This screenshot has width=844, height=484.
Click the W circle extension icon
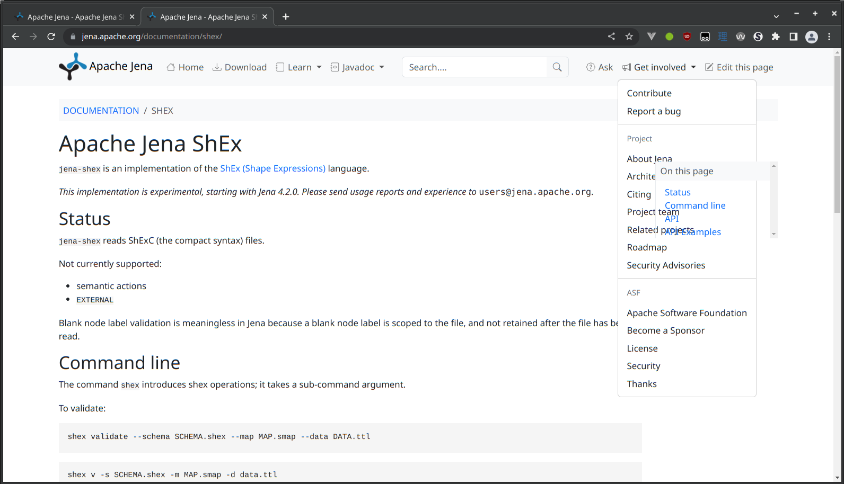(x=741, y=37)
